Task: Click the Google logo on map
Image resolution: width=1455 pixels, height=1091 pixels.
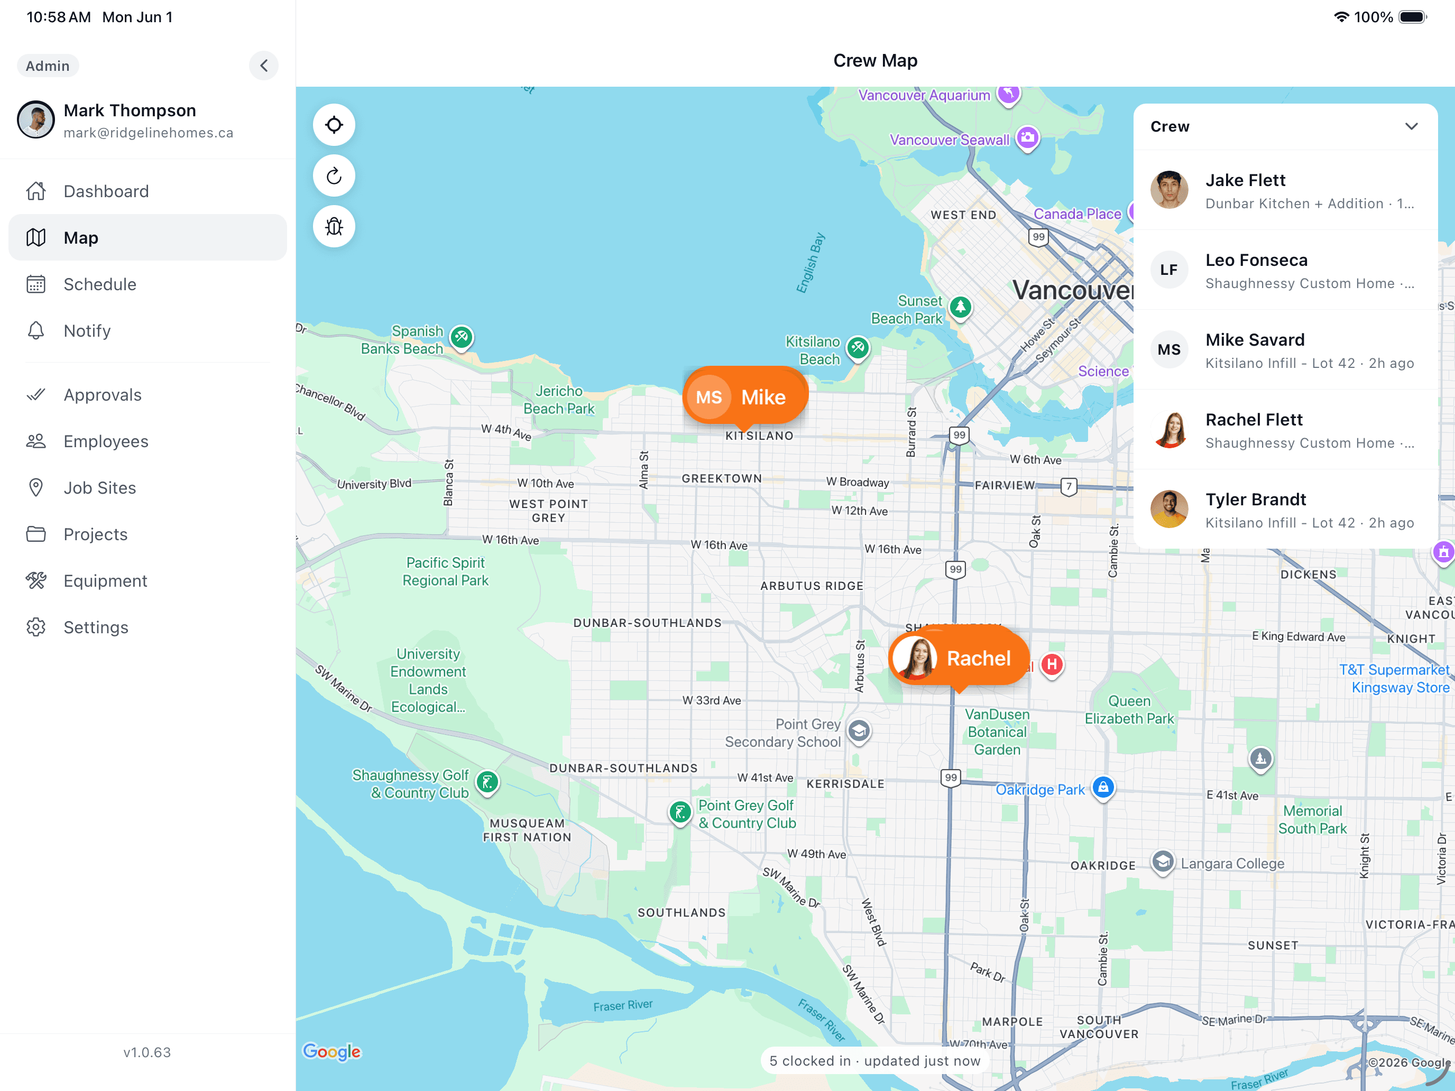Action: 331,1051
